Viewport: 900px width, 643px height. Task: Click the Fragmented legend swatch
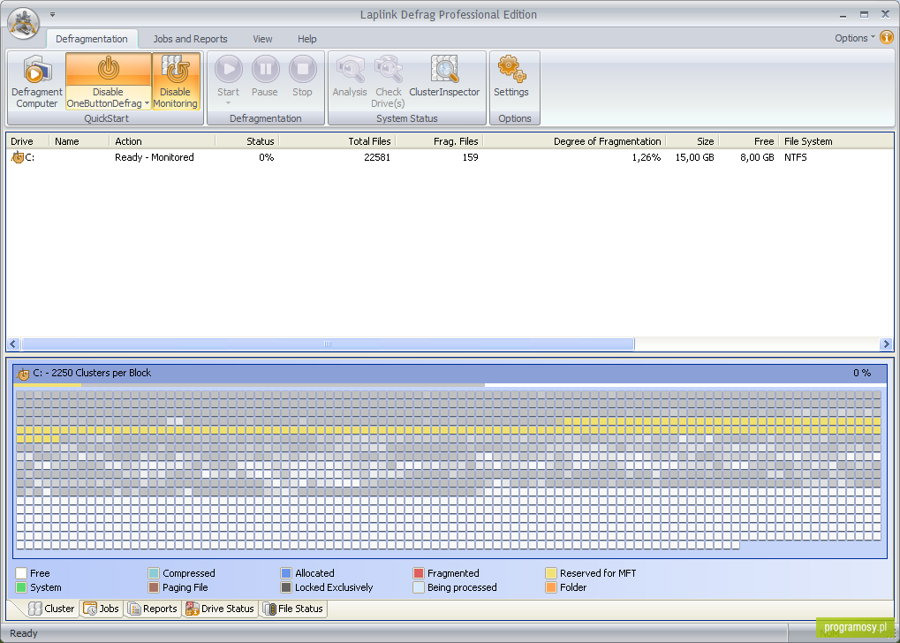[x=419, y=573]
